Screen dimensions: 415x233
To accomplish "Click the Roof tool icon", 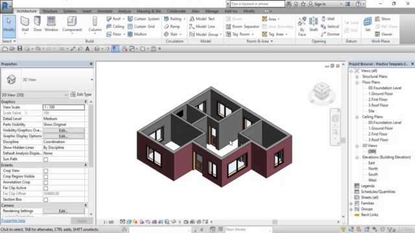I will (x=109, y=19).
